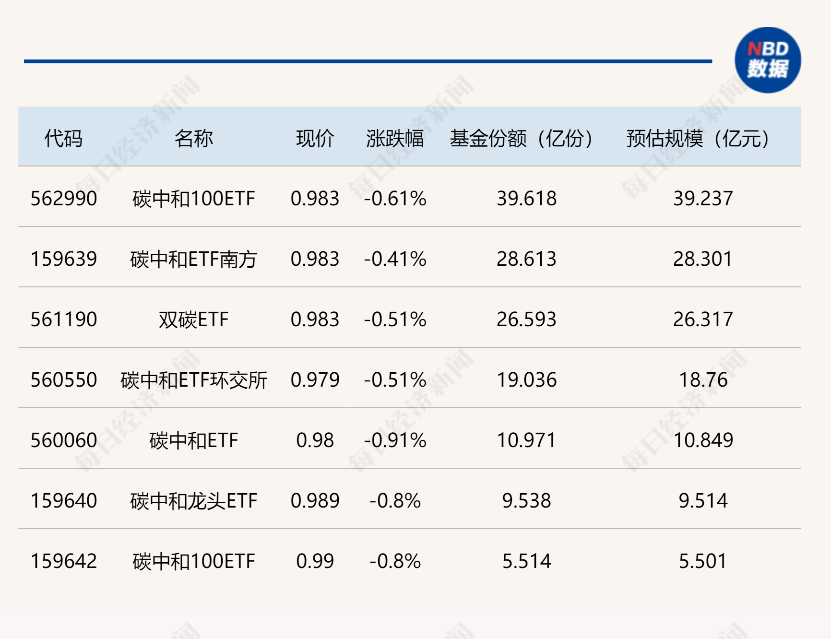Select fund code 159639
This screenshot has height=639, width=831.
point(64,259)
